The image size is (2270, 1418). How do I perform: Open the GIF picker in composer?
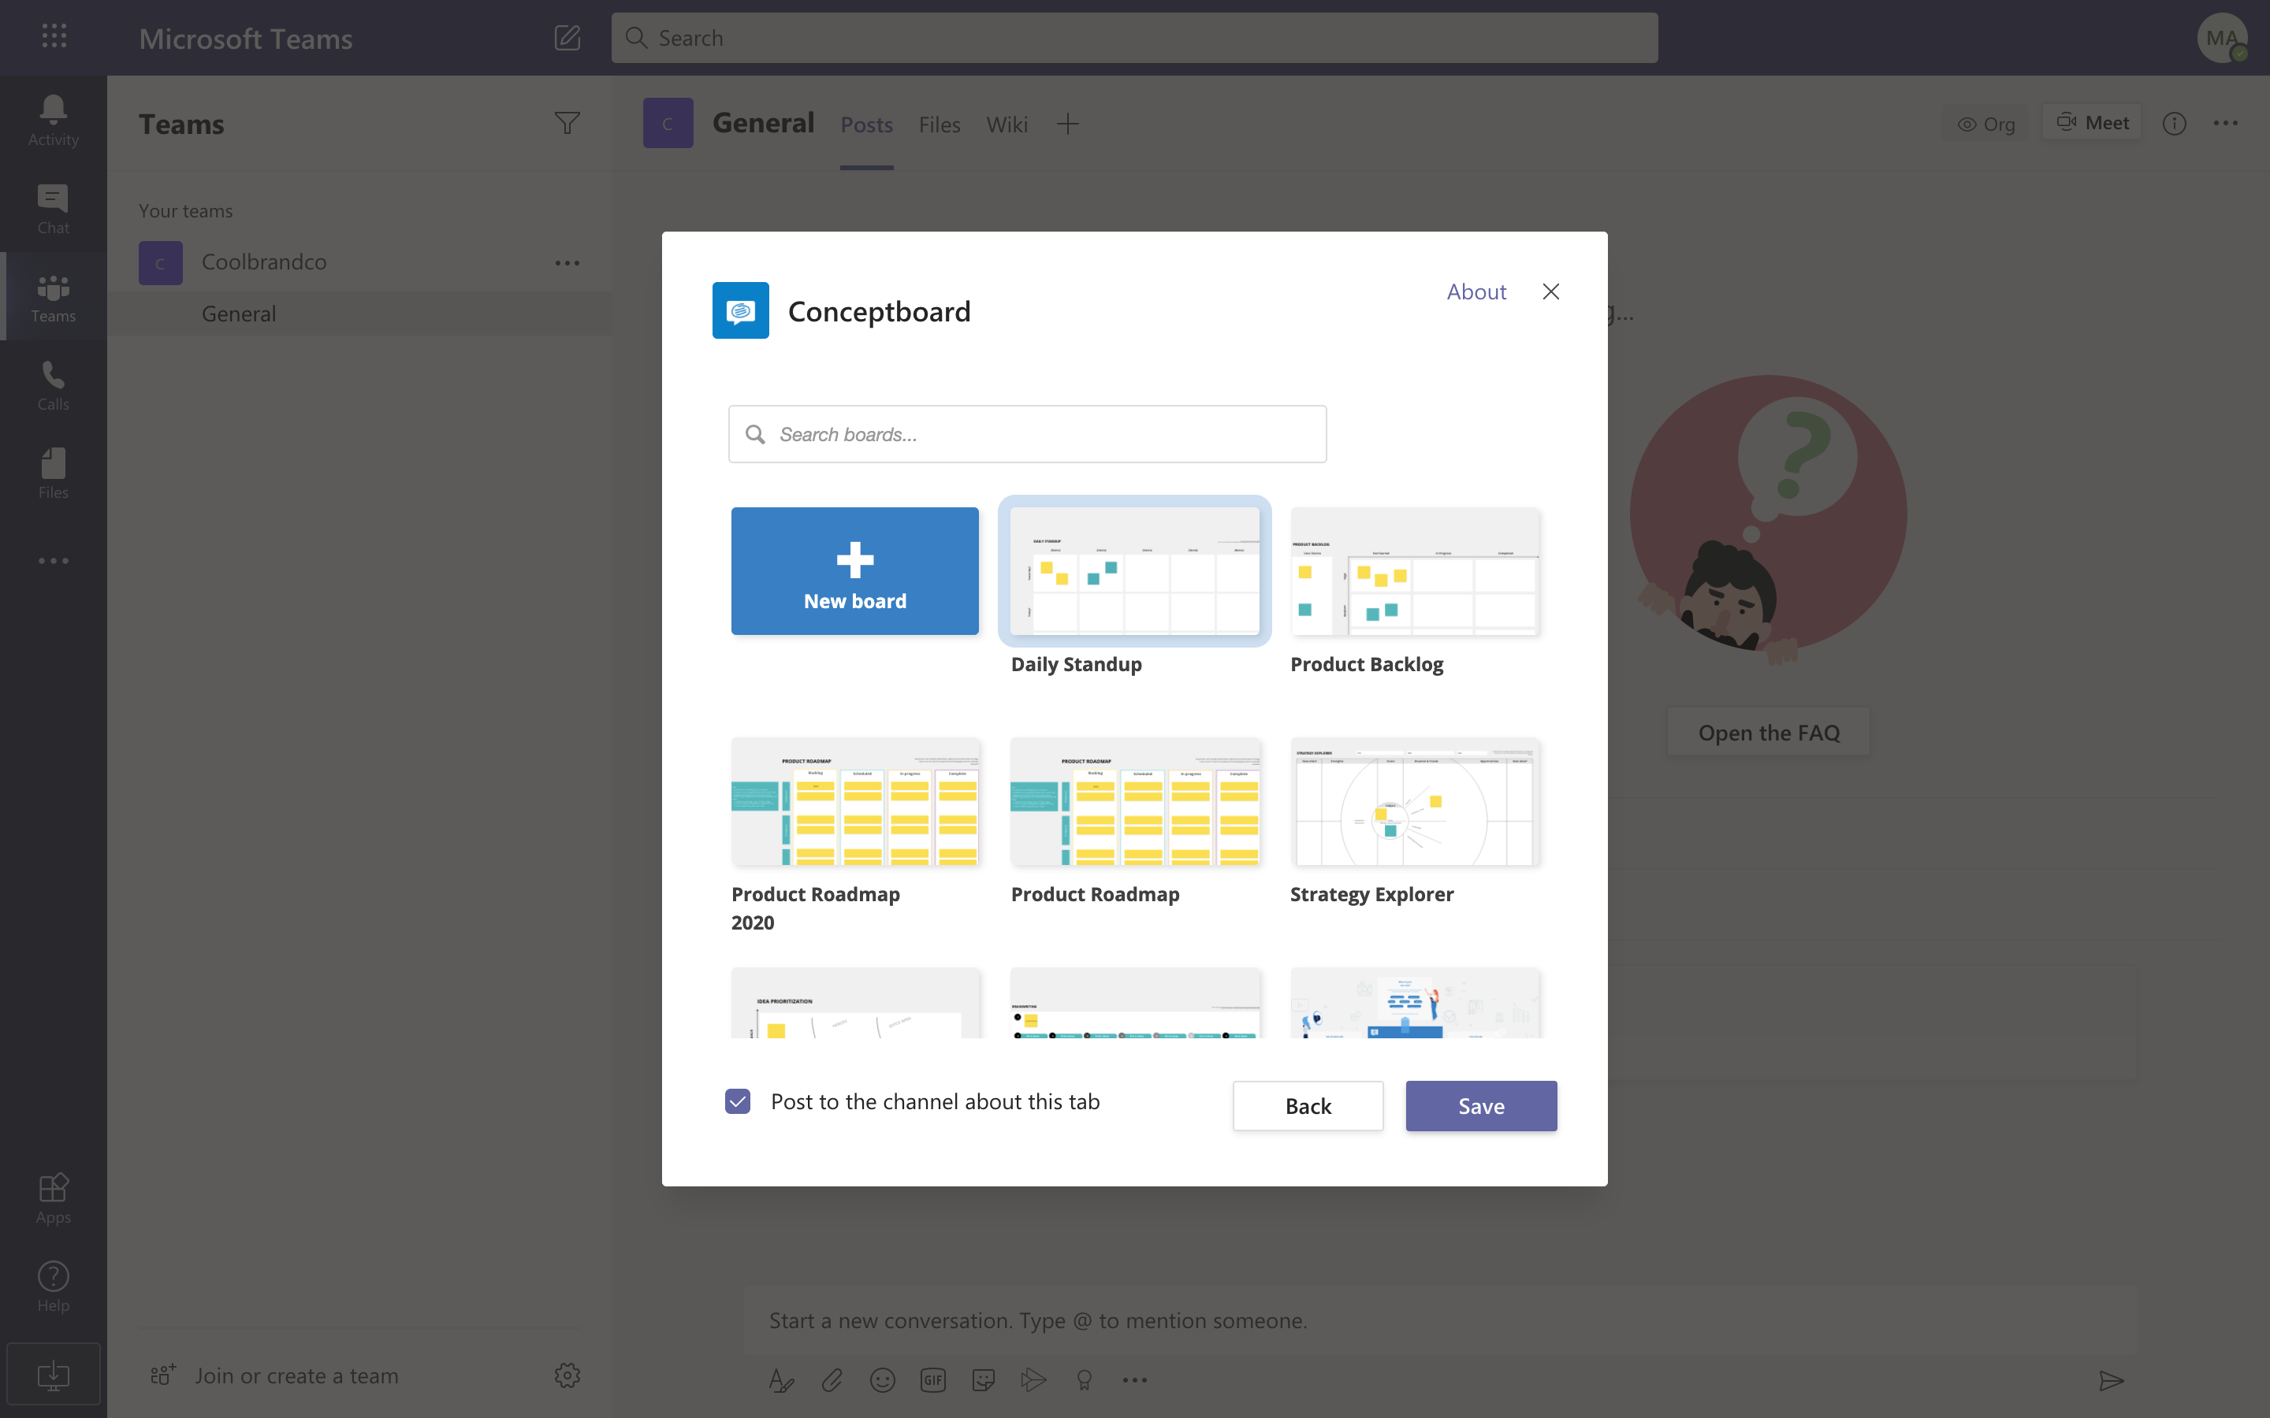tap(933, 1380)
